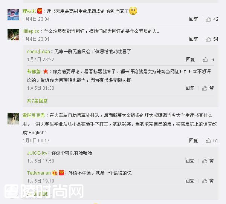Open 理枝末's profile avatar

[13, 15]
